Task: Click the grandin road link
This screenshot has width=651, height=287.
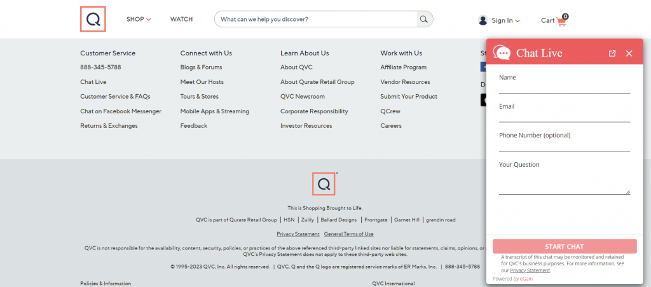Action: click(441, 220)
